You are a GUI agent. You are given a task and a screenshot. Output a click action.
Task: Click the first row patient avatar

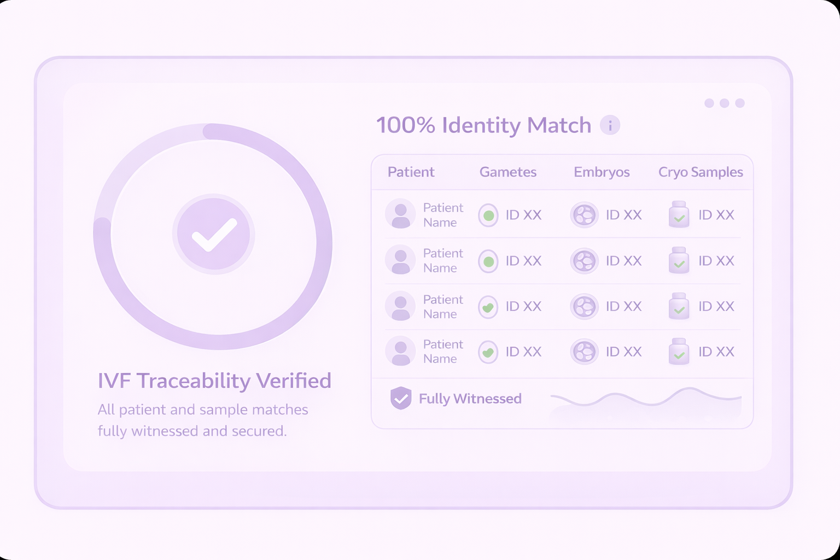[x=400, y=214]
